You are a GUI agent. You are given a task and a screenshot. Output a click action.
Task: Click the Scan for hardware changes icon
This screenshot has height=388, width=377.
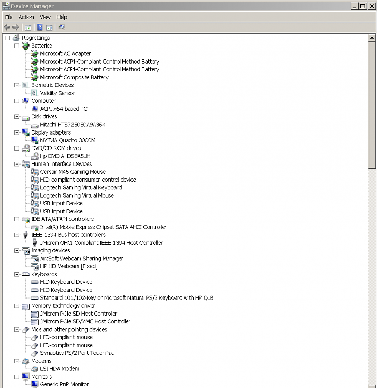tap(62, 27)
